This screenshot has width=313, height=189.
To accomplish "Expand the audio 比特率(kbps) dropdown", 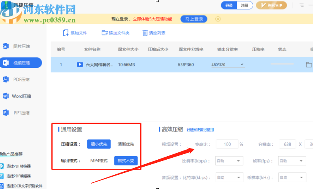I will pos(230,177).
